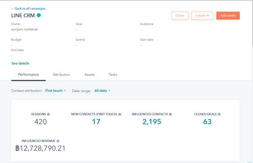253x163 pixels.
Task: Go back to all campaigns
Action: point(30,8)
